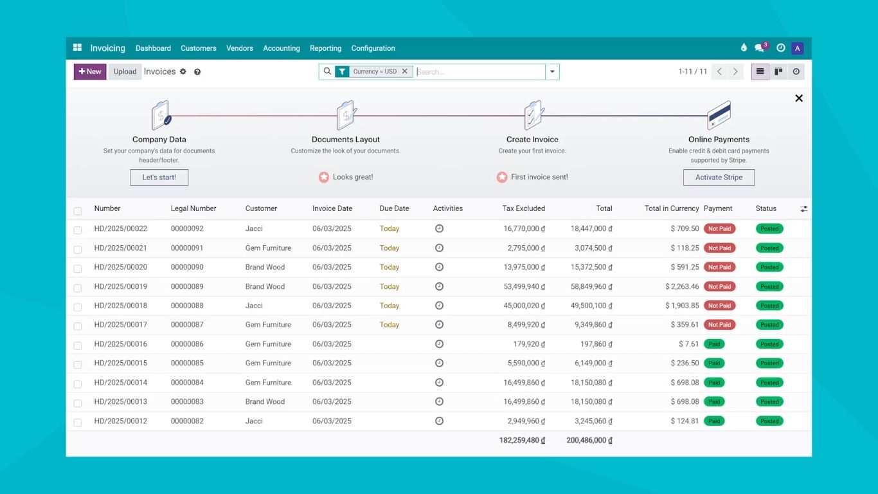Click the Invoices settings gear icon
878x494 pixels.
pyautogui.click(x=183, y=71)
